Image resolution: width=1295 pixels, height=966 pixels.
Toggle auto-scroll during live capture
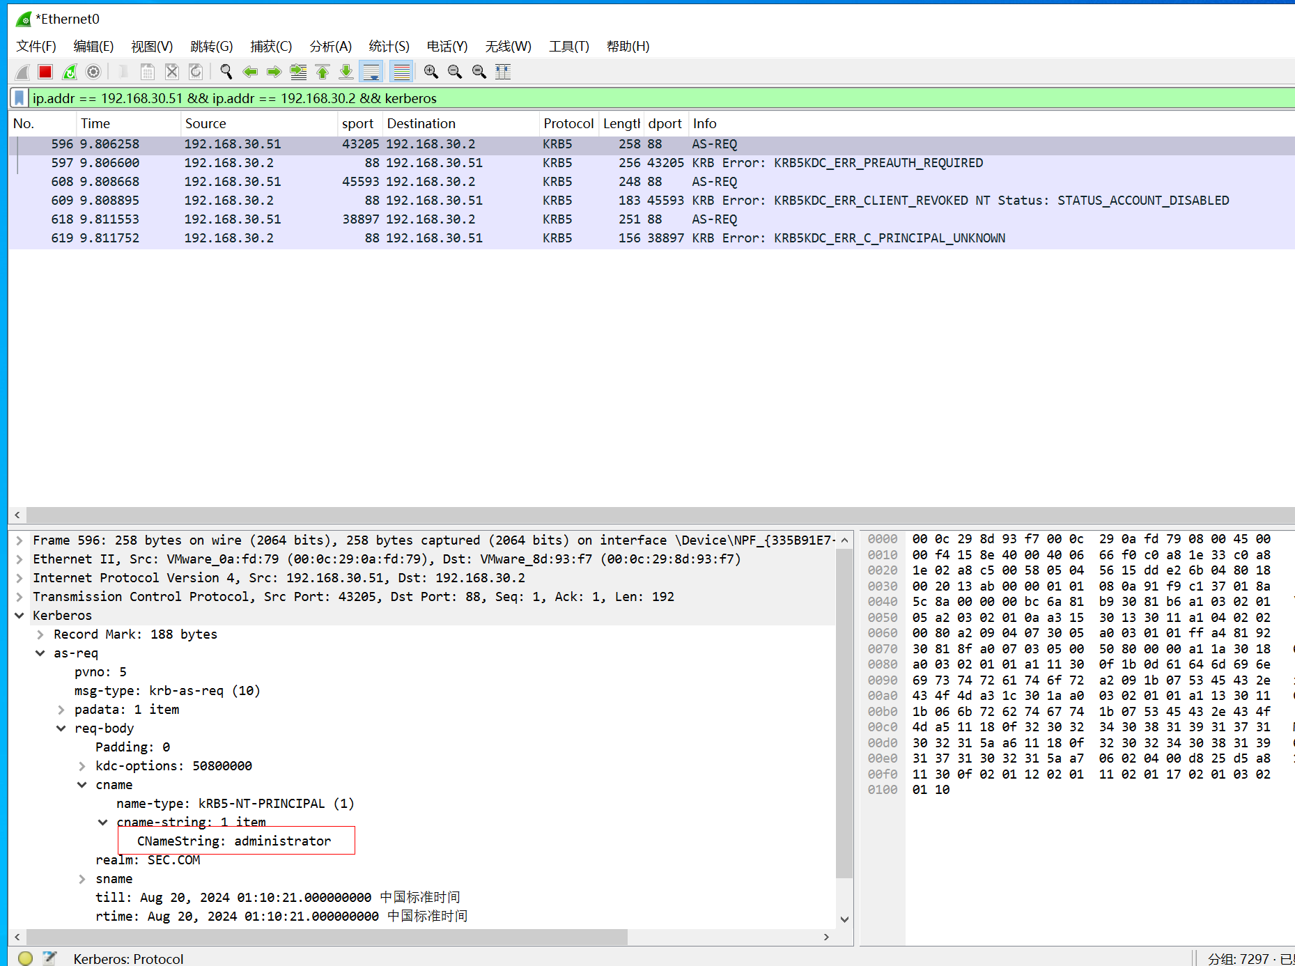pyautogui.click(x=371, y=72)
